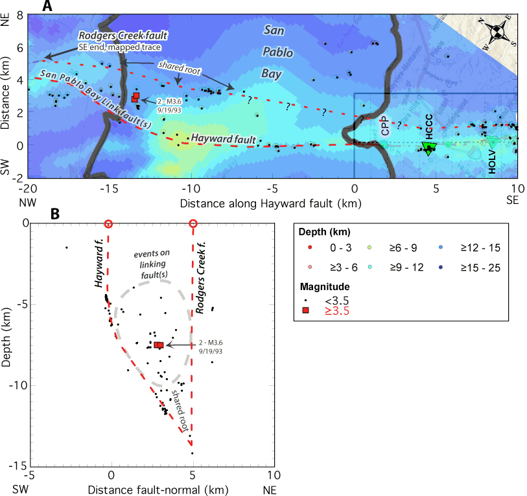Select the HOLV station label
The width and height of the screenshot is (527, 496).
tap(495, 164)
